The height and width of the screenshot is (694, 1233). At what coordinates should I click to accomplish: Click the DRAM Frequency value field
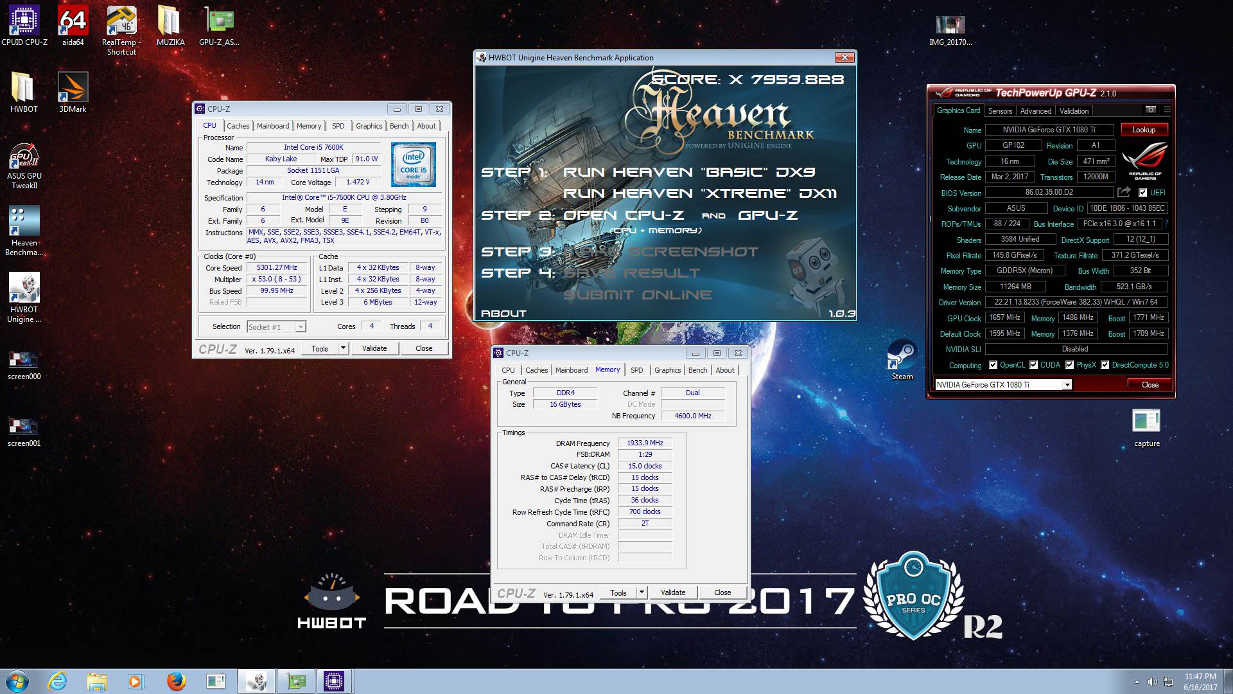pyautogui.click(x=645, y=443)
